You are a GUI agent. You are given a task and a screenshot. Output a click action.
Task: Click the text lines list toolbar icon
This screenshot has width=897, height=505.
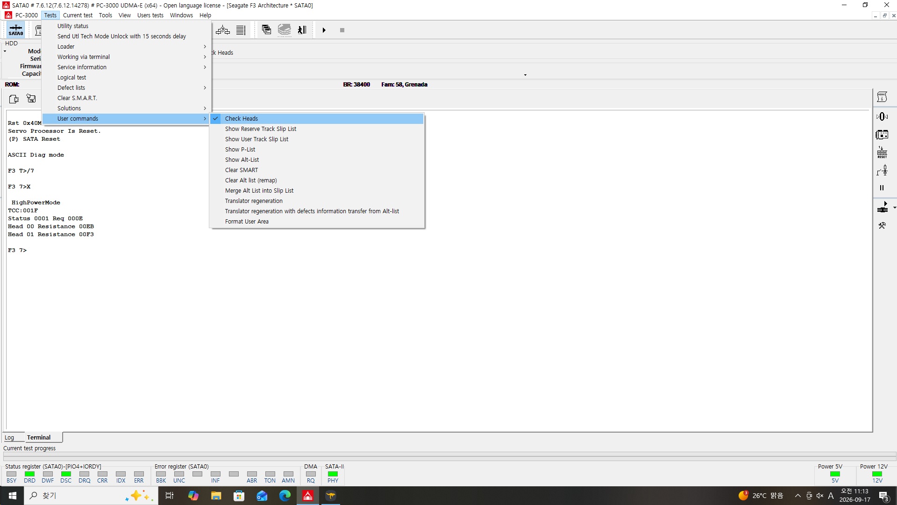241,30
